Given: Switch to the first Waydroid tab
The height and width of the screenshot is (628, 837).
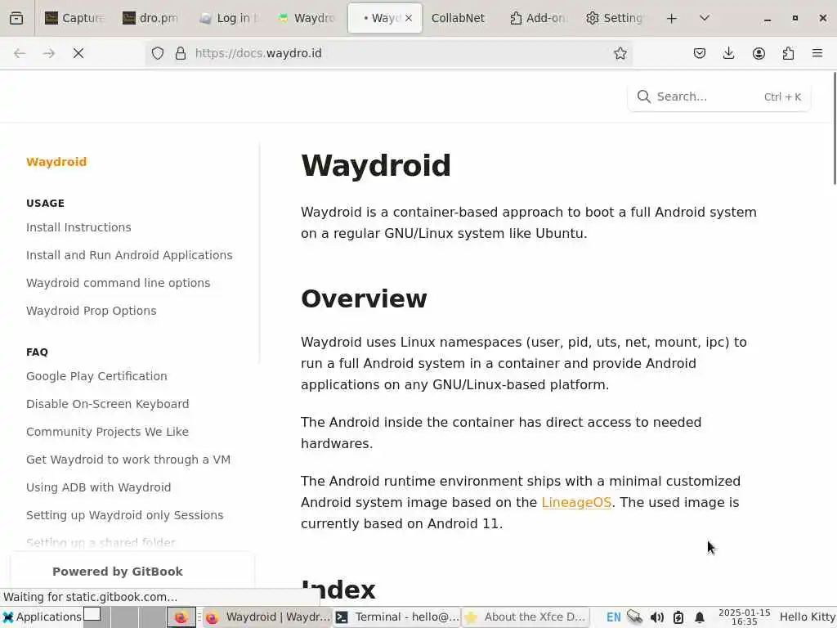Looking at the screenshot, I should click(307, 18).
